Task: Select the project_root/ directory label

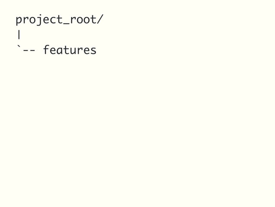Action: click(59, 20)
